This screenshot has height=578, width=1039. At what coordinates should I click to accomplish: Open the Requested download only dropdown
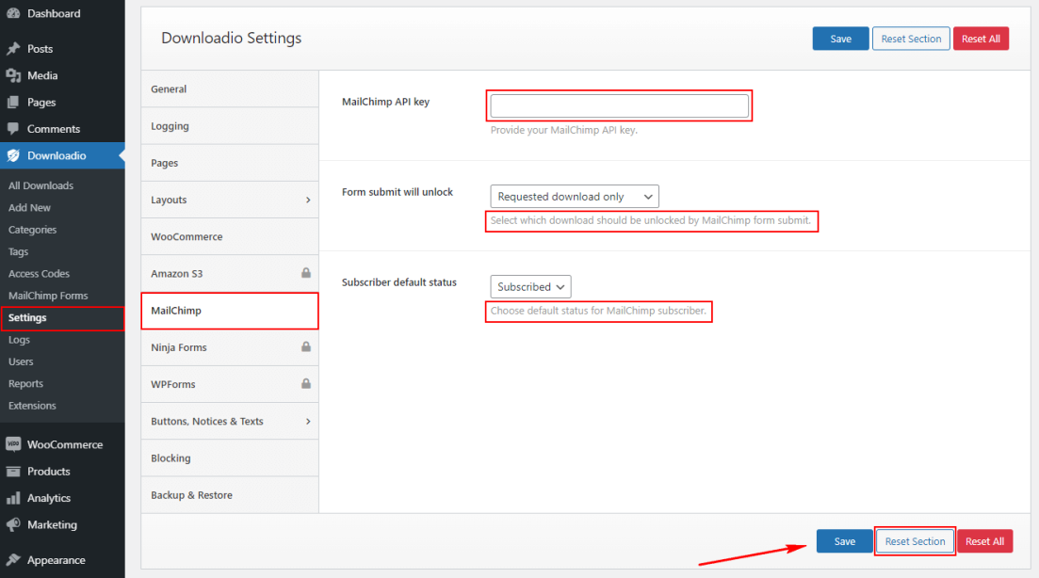(575, 197)
